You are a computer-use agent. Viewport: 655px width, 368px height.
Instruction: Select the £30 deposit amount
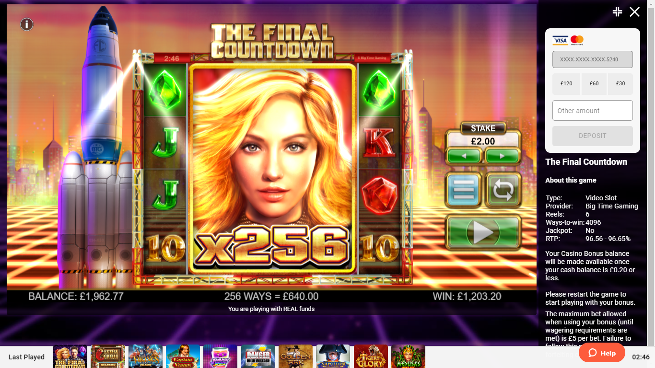(620, 83)
